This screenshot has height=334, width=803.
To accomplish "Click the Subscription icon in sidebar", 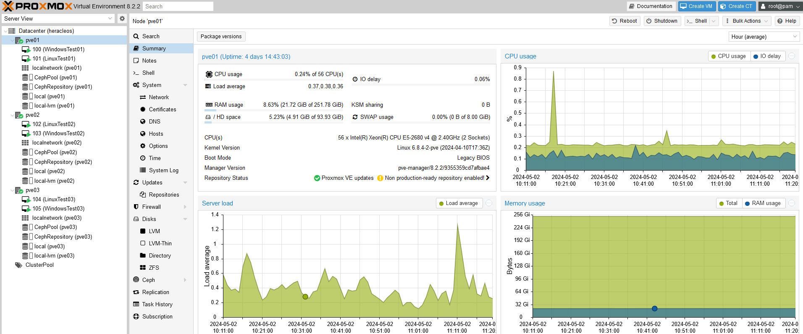I will point(136,316).
